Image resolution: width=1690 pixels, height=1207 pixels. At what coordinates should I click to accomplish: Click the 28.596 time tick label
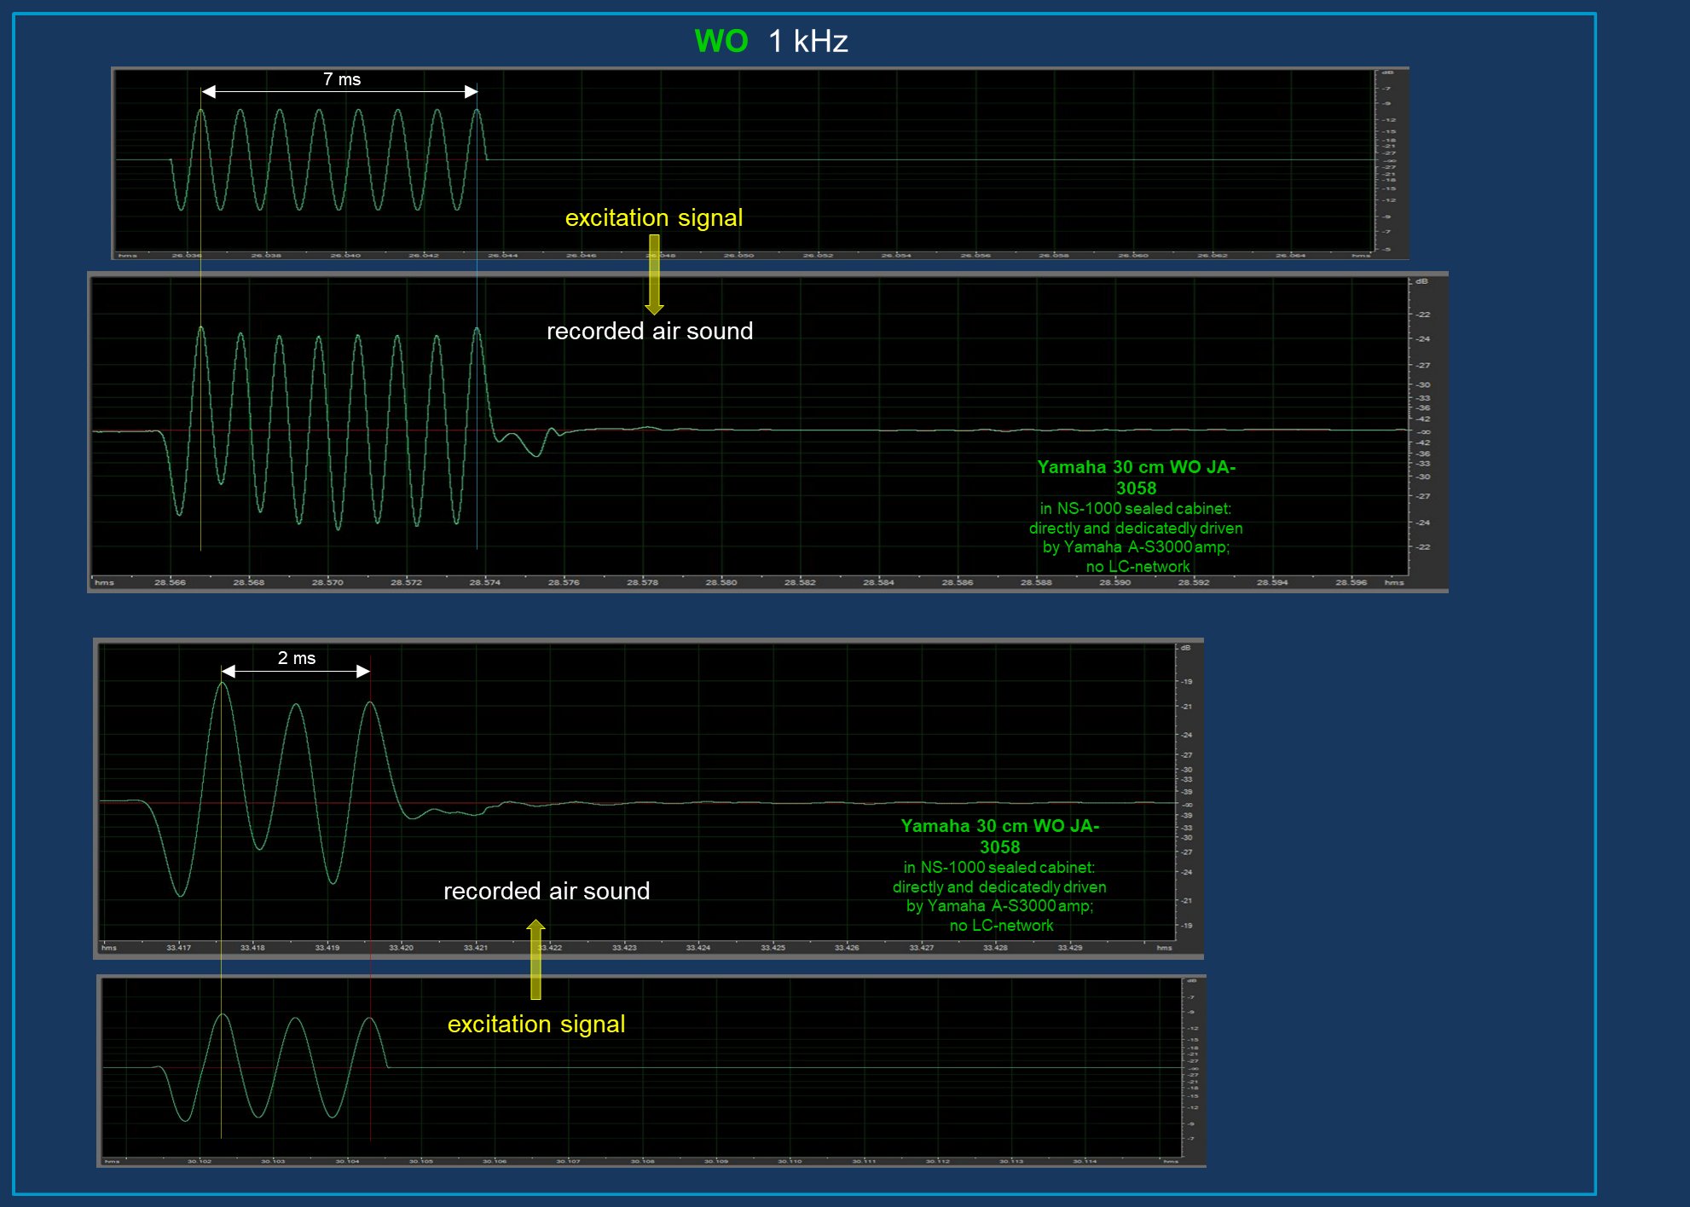point(1351,582)
